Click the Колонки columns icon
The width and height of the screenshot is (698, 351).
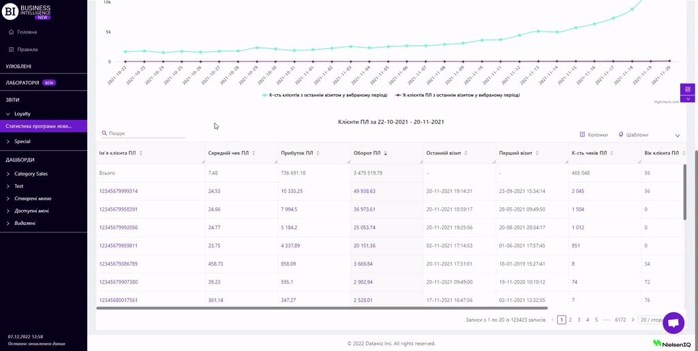coord(582,135)
